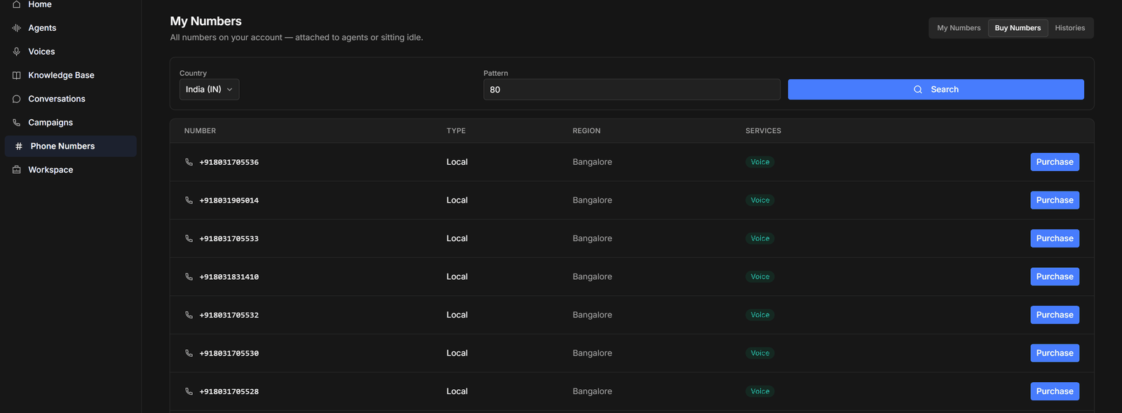Image resolution: width=1122 pixels, height=413 pixels.
Task: Open the India (IN) country dropdown
Action: 209,89
